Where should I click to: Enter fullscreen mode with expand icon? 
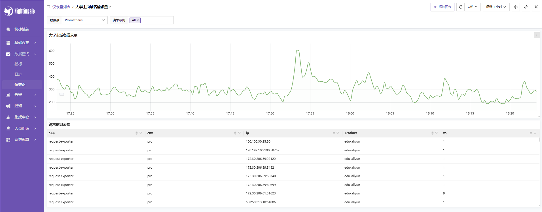coord(536,7)
